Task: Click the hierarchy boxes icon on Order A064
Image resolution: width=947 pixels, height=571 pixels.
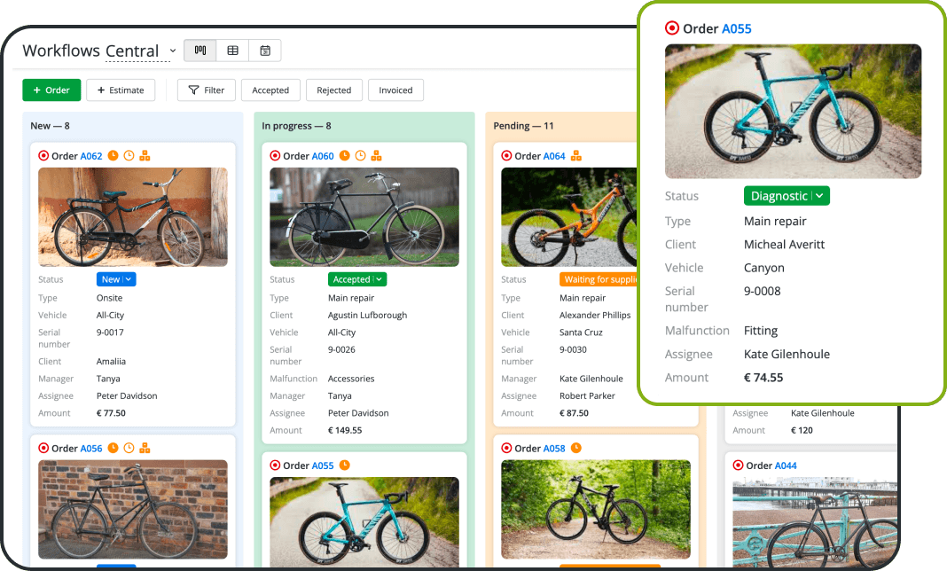Action: (x=576, y=156)
